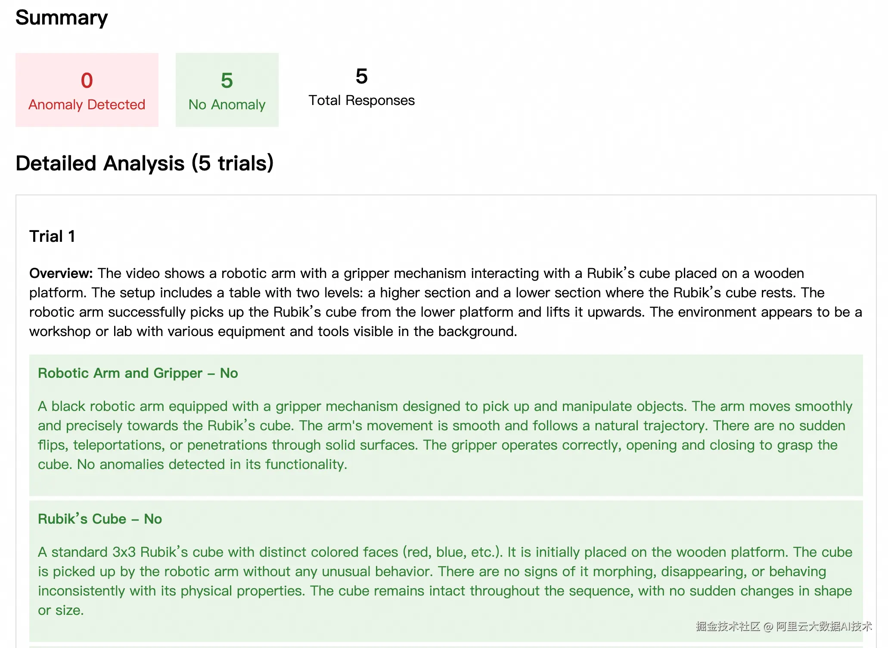Click the robotic arm description paragraph
888x648 pixels.
coord(445,435)
